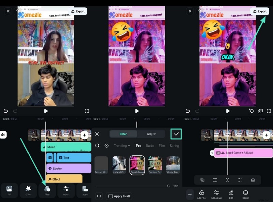Select the no-filter option to remove filters

pos(107,146)
